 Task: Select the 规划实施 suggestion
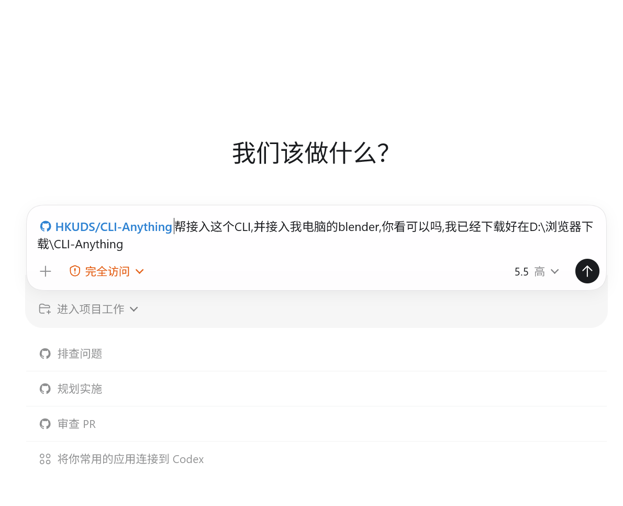[316, 389]
